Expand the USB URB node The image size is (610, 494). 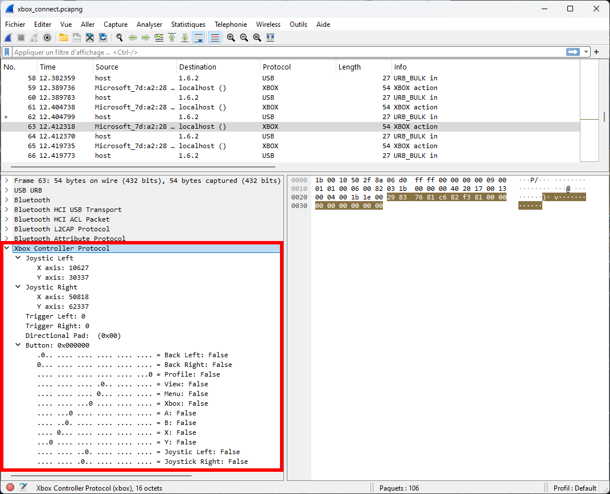point(7,190)
